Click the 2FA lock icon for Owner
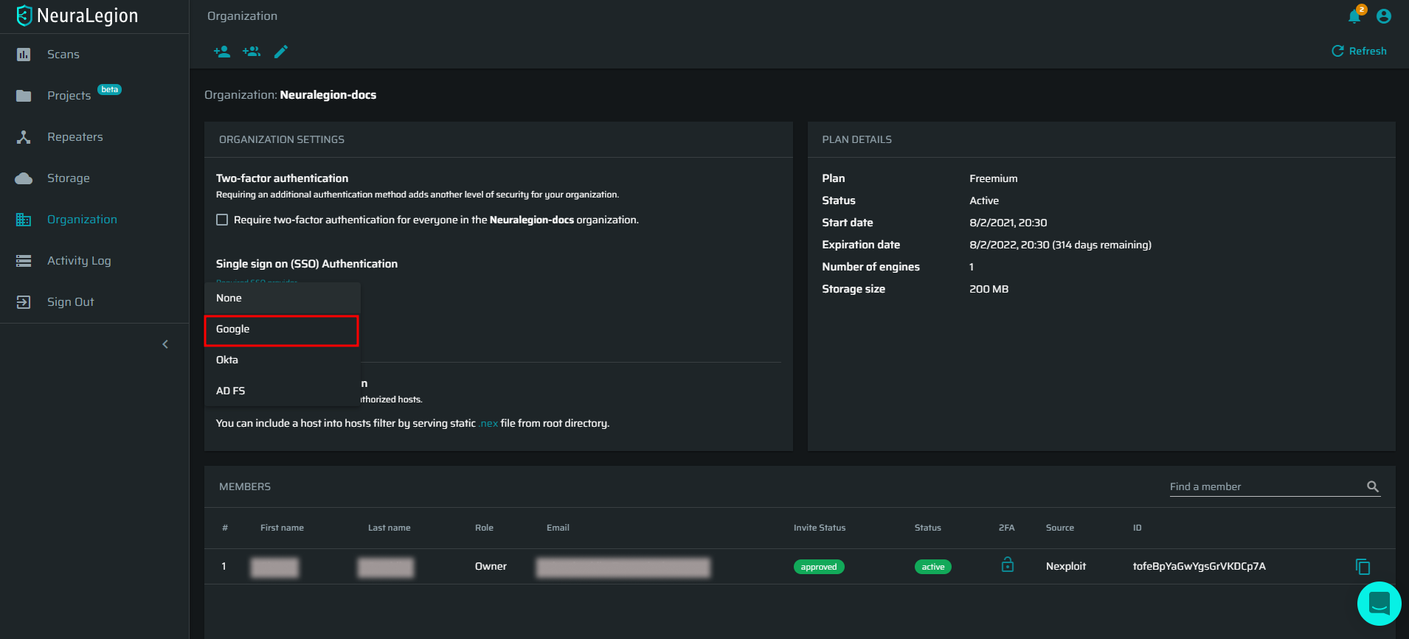This screenshot has width=1409, height=639. [1007, 565]
